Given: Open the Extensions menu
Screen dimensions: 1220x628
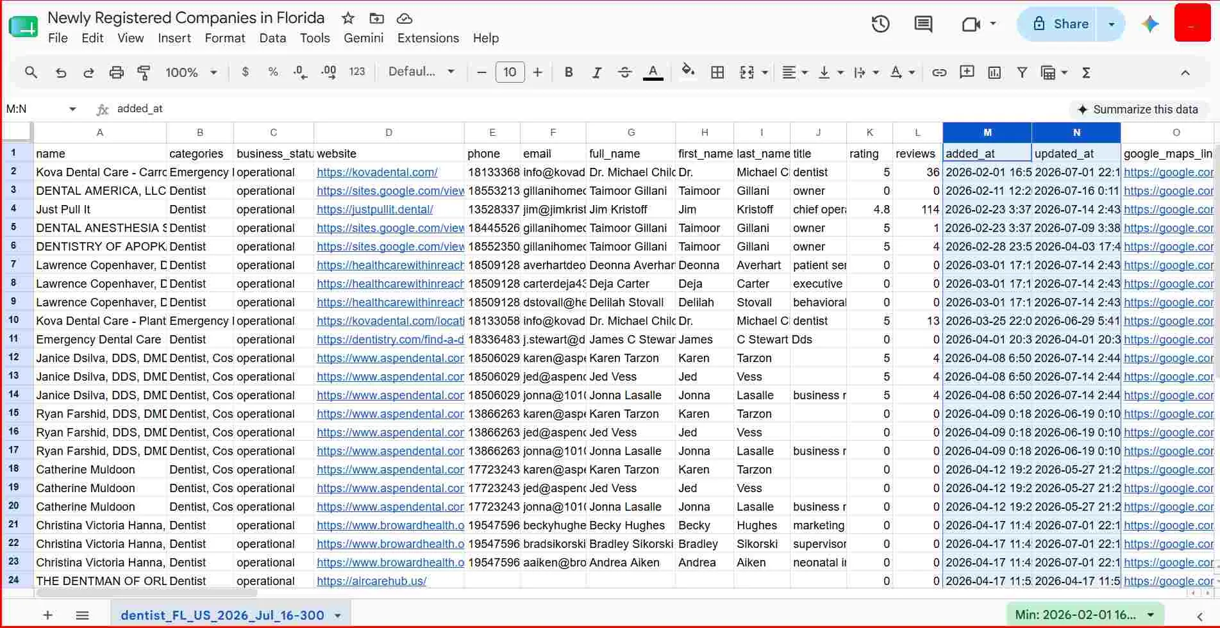Looking at the screenshot, I should pyautogui.click(x=428, y=38).
